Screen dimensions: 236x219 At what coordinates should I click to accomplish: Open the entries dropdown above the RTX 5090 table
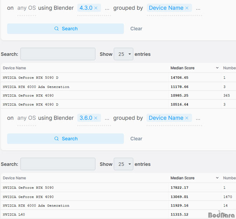[x=124, y=164]
